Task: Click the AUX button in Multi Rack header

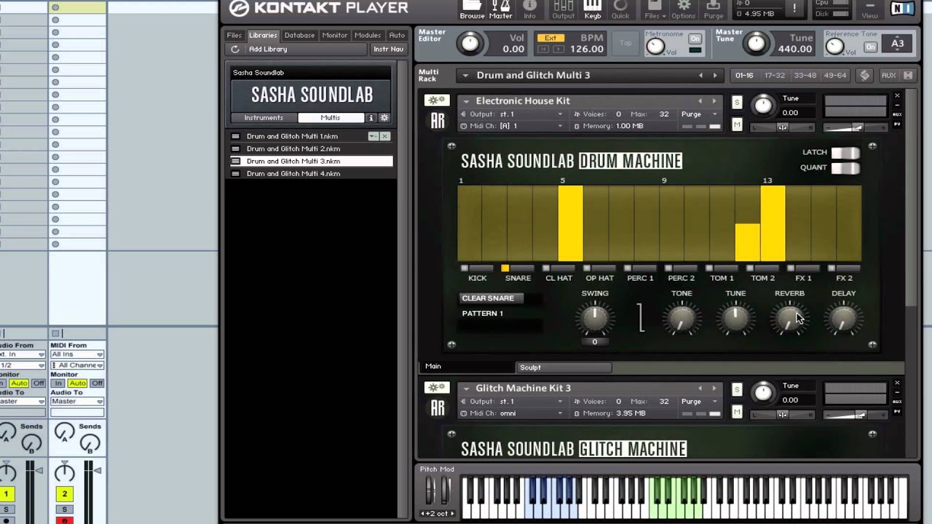Action: 888,76
